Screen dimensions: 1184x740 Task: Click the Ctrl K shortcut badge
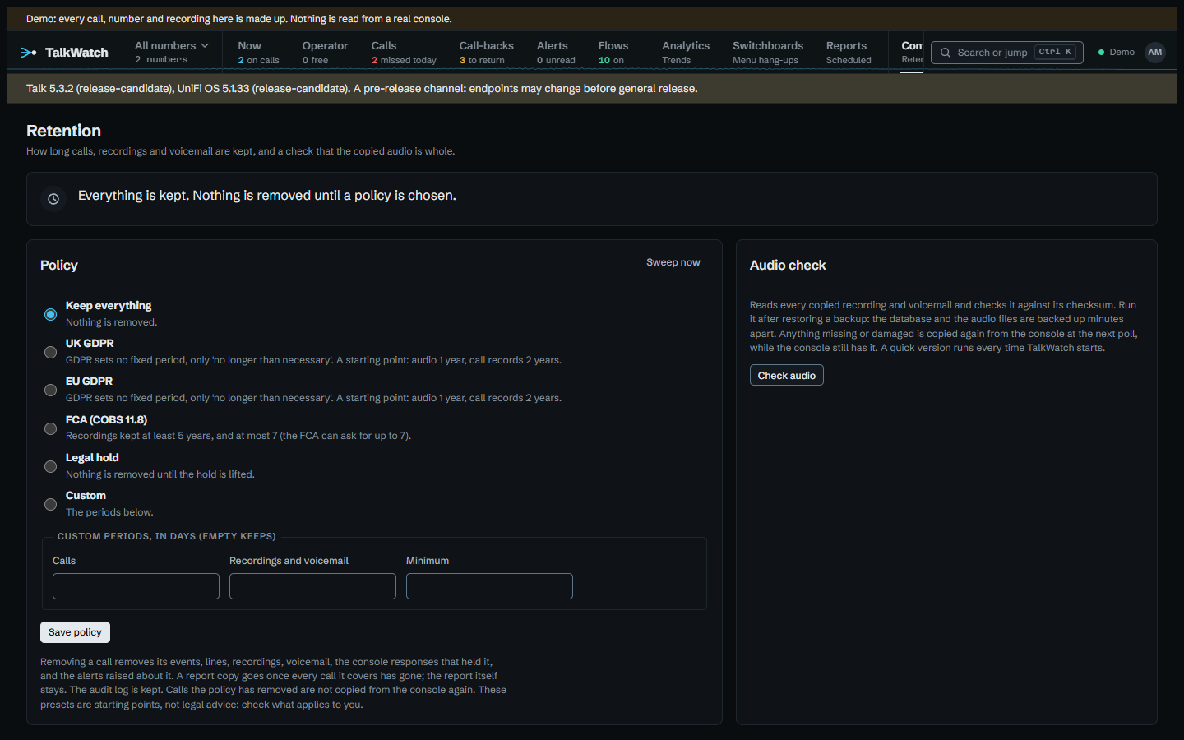(1055, 52)
